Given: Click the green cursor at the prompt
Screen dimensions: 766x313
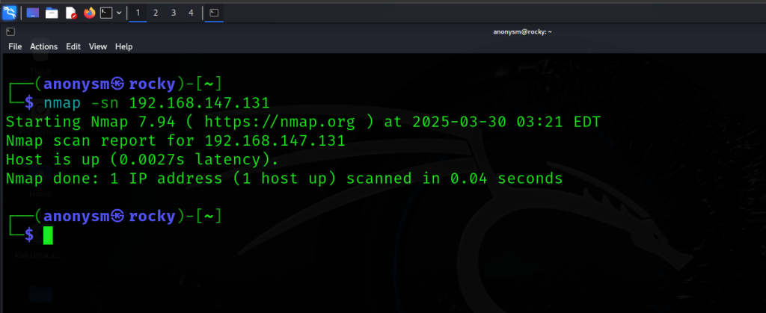Looking at the screenshot, I should [x=48, y=235].
